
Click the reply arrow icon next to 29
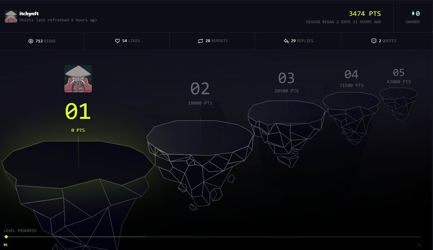coord(287,41)
